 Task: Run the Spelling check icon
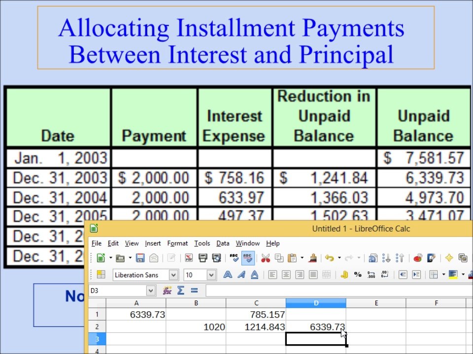[x=234, y=258]
